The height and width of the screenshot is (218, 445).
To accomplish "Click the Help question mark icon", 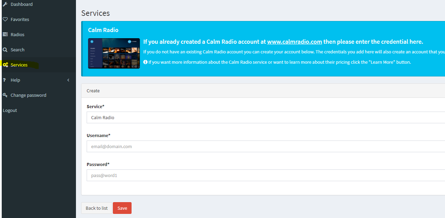I will [4, 80].
